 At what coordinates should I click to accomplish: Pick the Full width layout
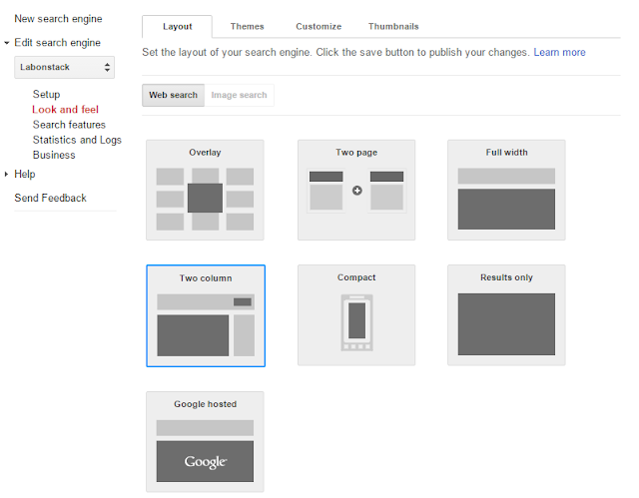point(506,190)
